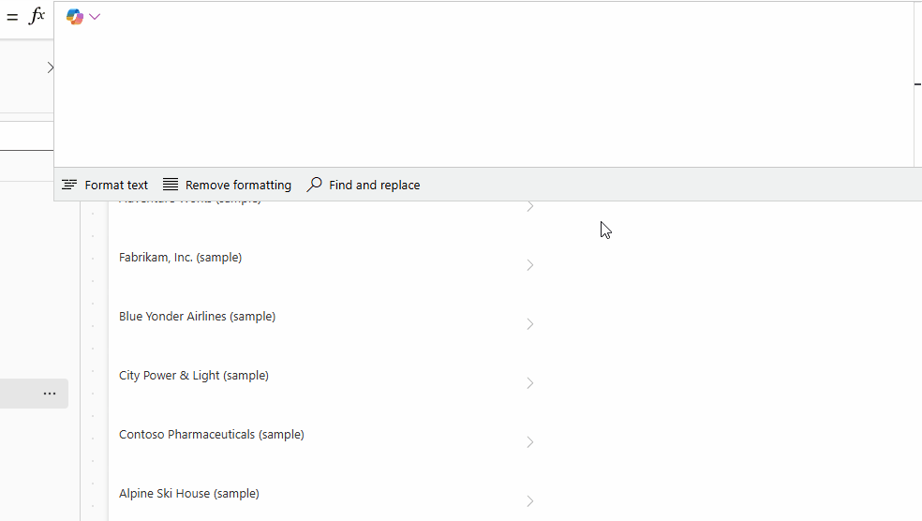Open Contoso Pharmaceuticals via its chevron arrow

click(529, 442)
